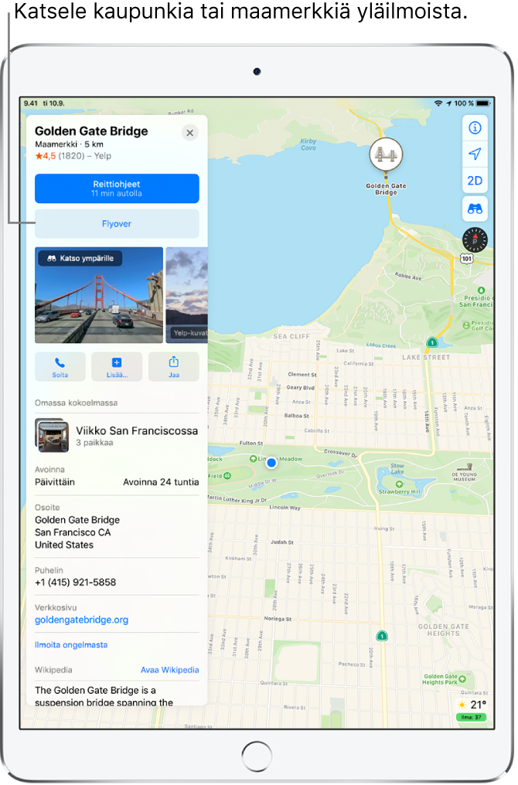The height and width of the screenshot is (785, 518).
Task: Tap the Golden Gate Bridge address text
Action: pos(77,532)
